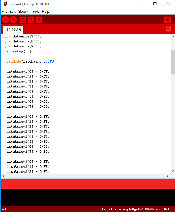Click the Save sketch down-arrow icon

[39, 20]
